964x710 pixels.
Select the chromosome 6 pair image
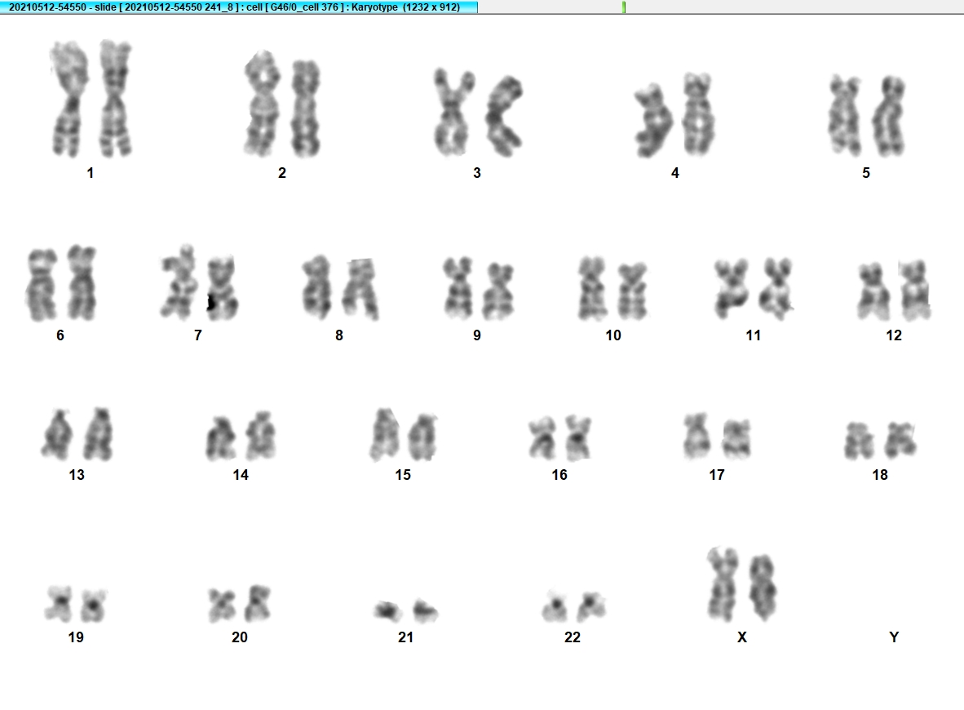tap(61, 283)
